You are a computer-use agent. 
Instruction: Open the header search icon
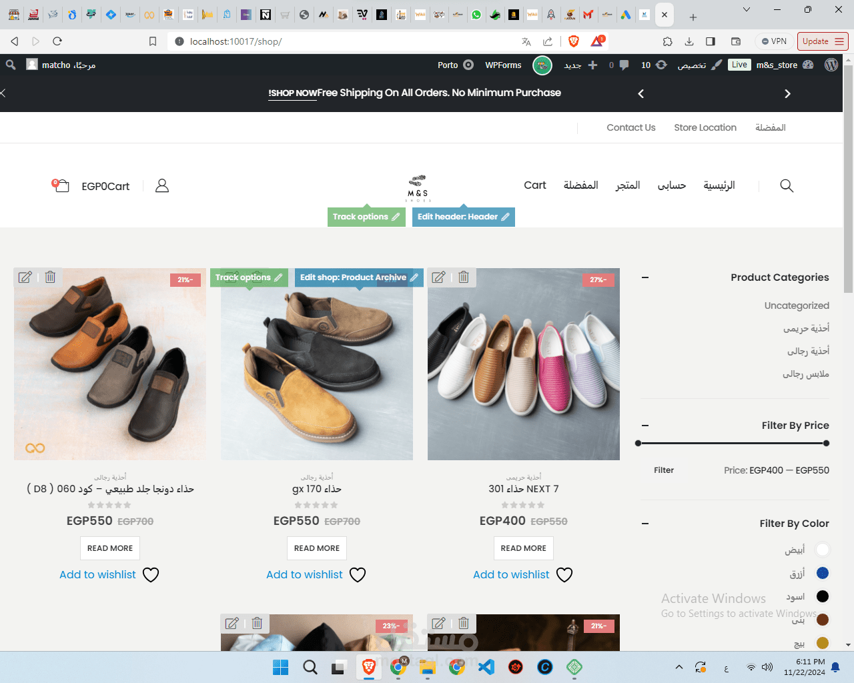(x=786, y=186)
